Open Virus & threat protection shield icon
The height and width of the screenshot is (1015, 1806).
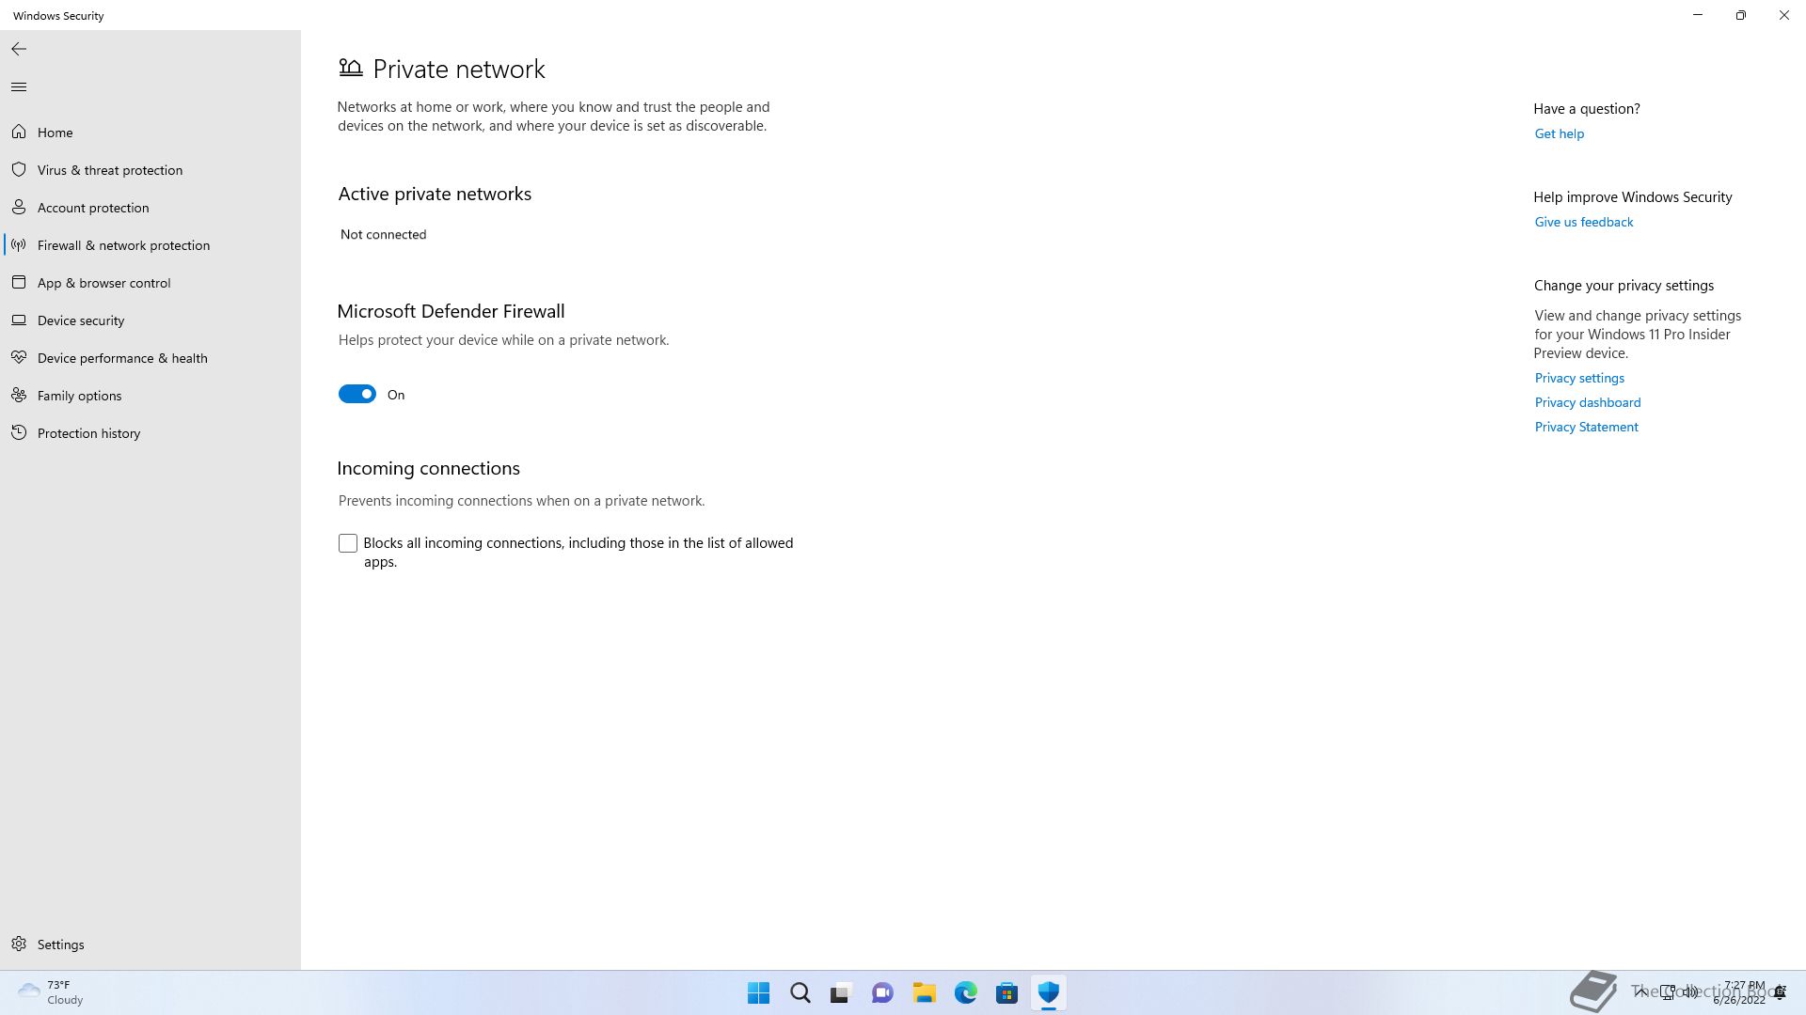point(19,170)
